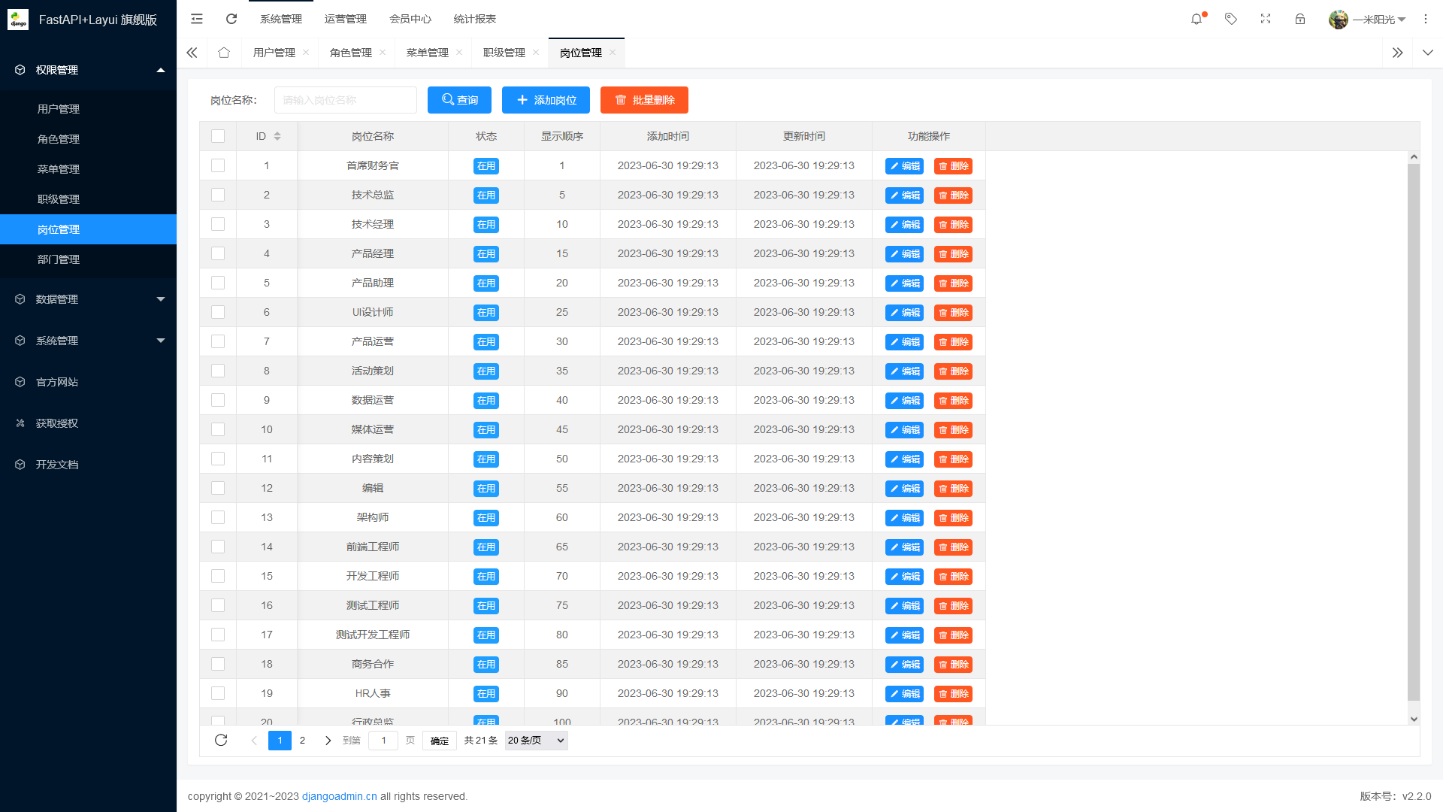Open notifications via the bell icon

click(x=1196, y=19)
